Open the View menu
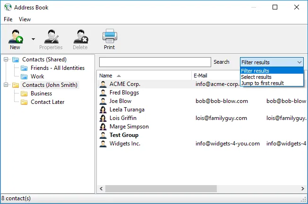This screenshot has height=204, width=308. 25,19
